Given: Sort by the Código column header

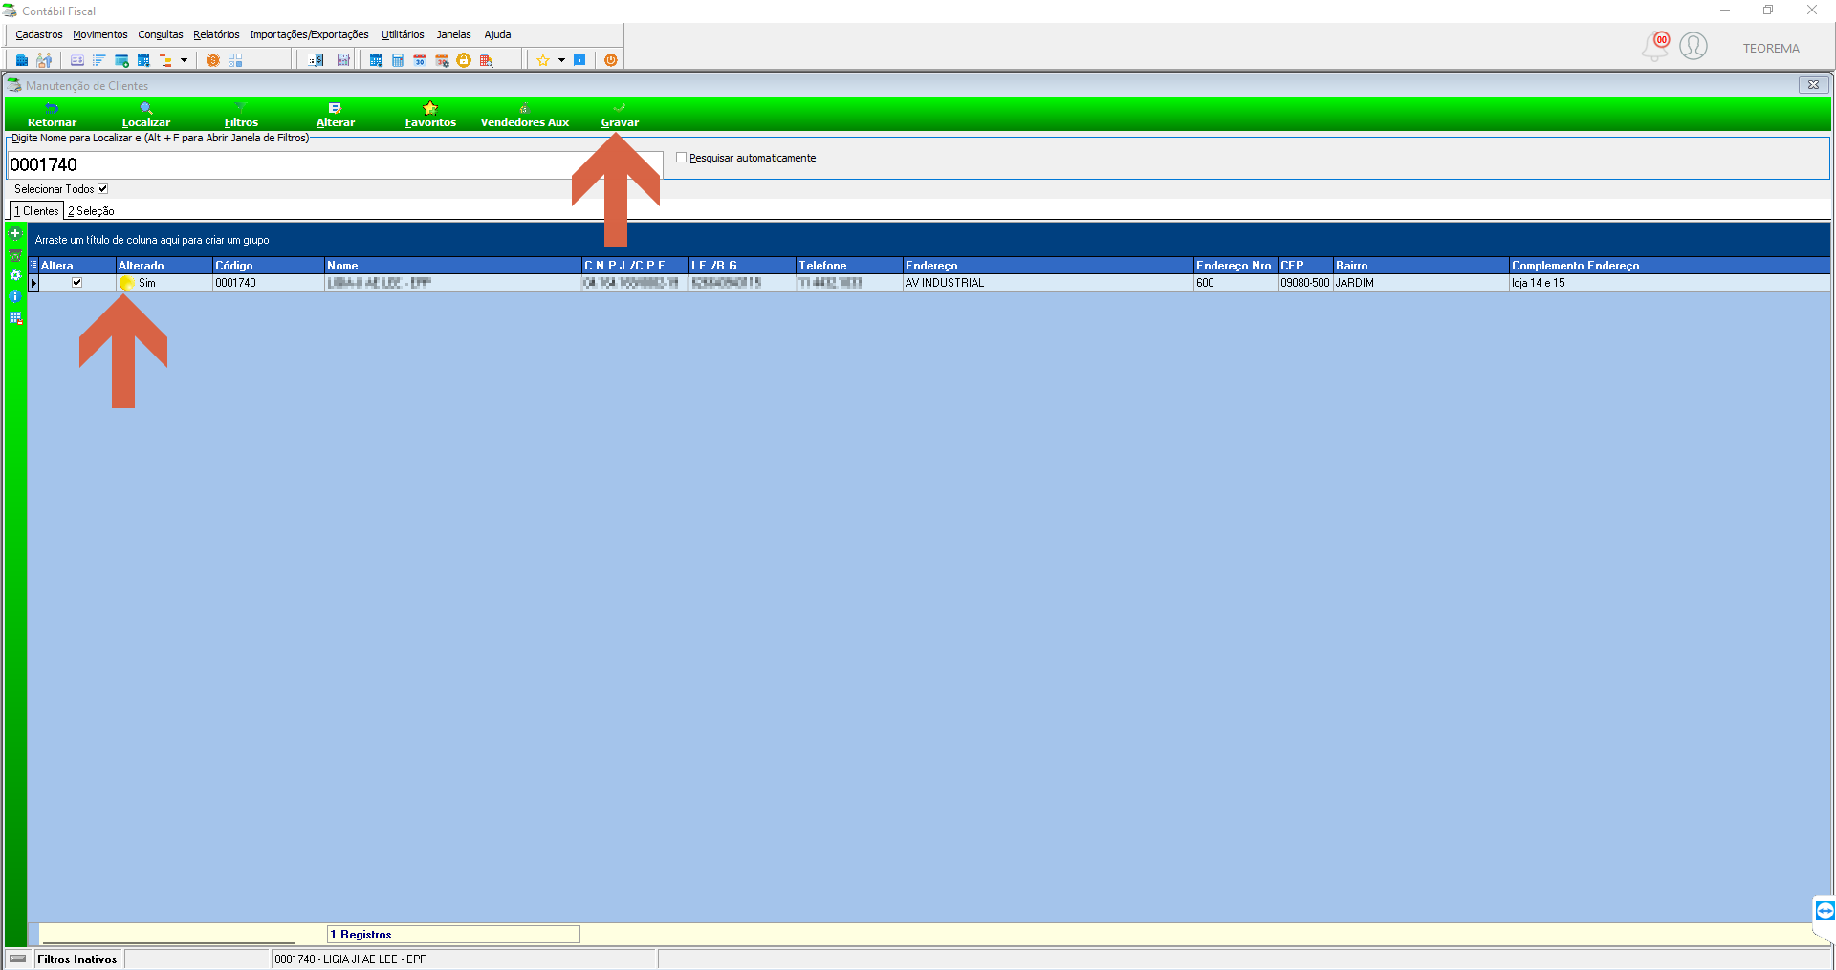Looking at the screenshot, I should [269, 266].
